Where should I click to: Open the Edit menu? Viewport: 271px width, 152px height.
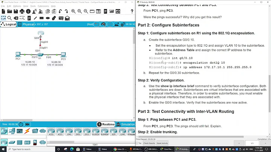pos(9,6)
